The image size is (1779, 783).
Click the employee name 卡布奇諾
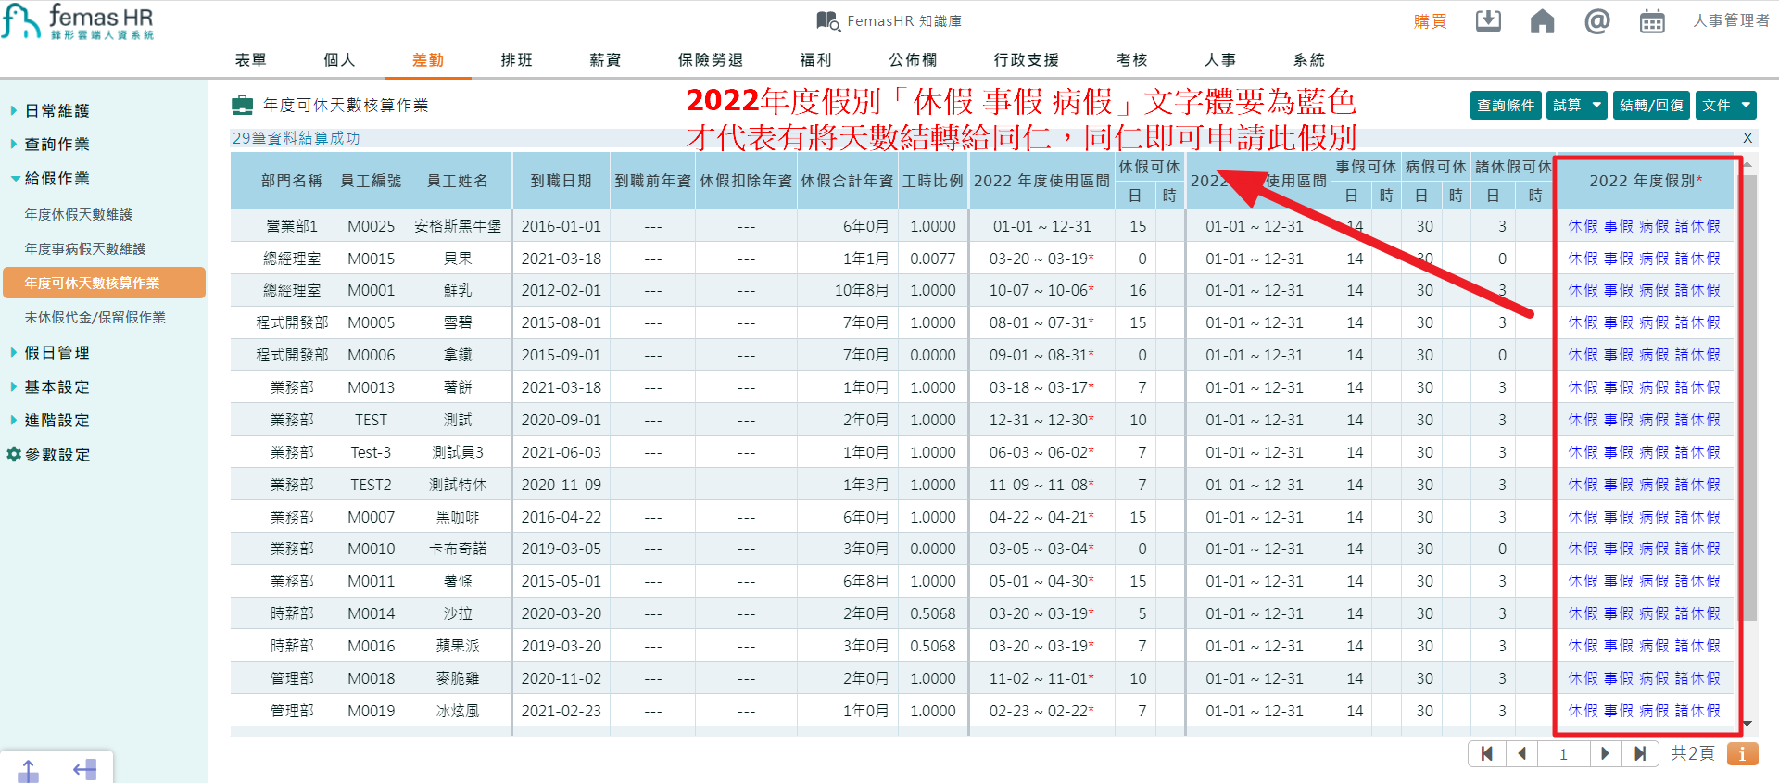click(x=458, y=549)
